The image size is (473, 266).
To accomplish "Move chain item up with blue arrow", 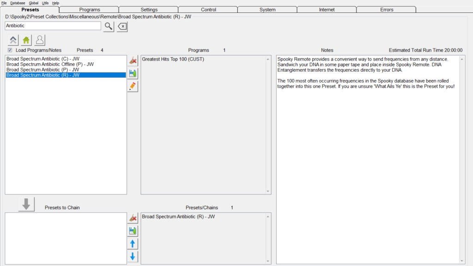I will click(133, 244).
